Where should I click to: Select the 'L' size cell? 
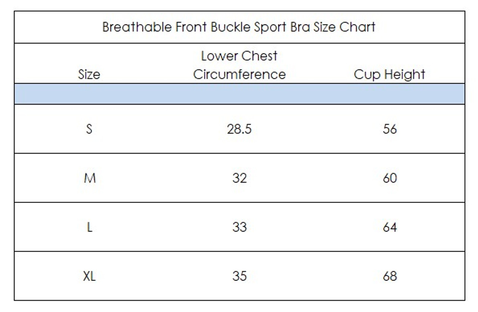tap(90, 227)
